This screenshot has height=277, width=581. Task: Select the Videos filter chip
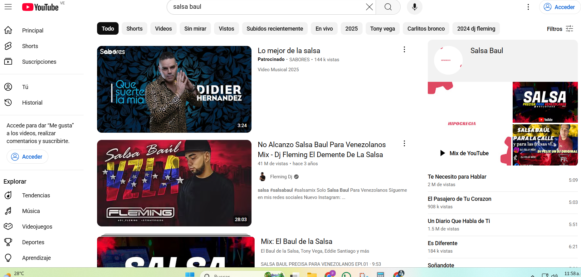tap(164, 28)
